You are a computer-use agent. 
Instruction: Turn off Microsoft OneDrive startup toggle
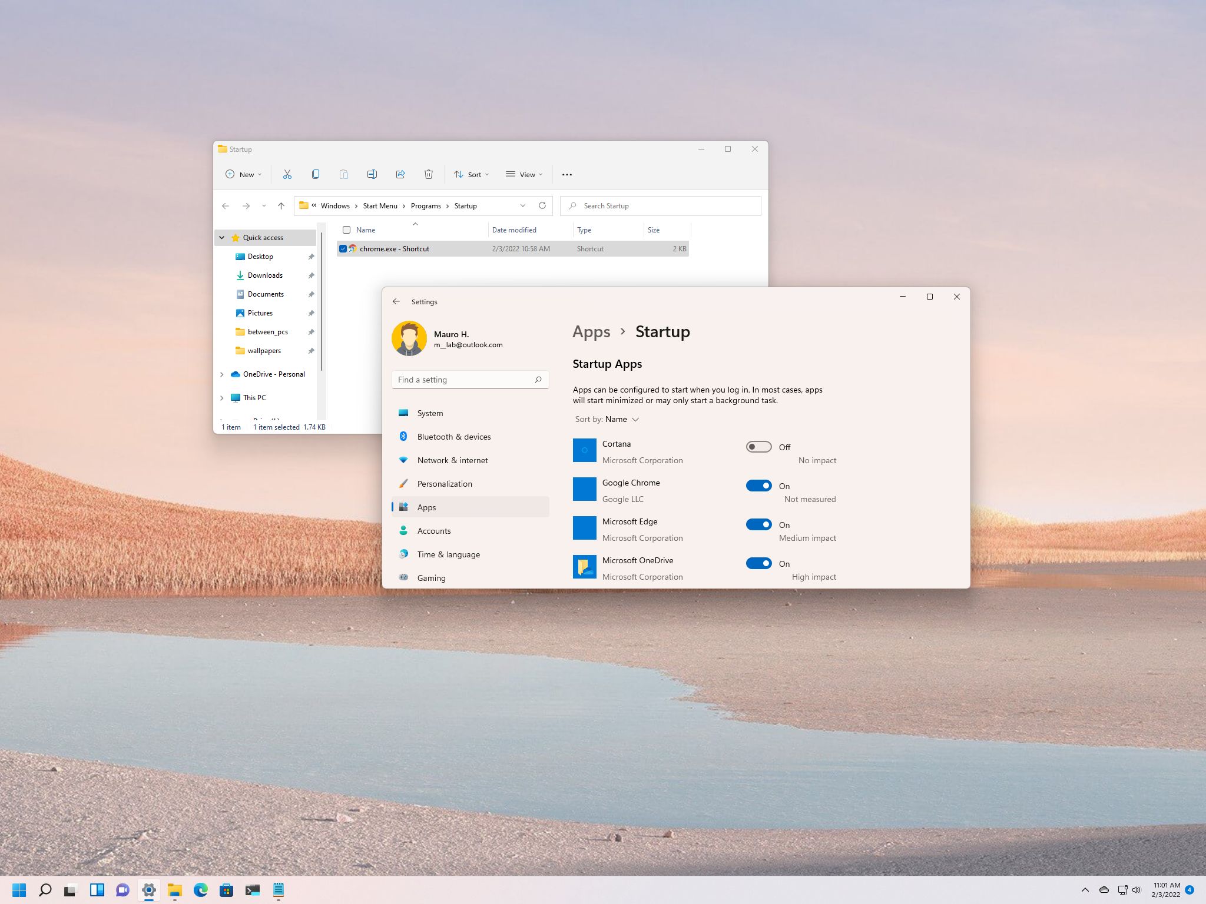coord(758,563)
